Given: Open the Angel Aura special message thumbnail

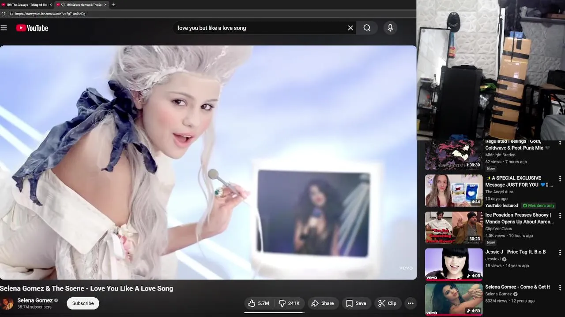Looking at the screenshot, I should click(x=454, y=191).
